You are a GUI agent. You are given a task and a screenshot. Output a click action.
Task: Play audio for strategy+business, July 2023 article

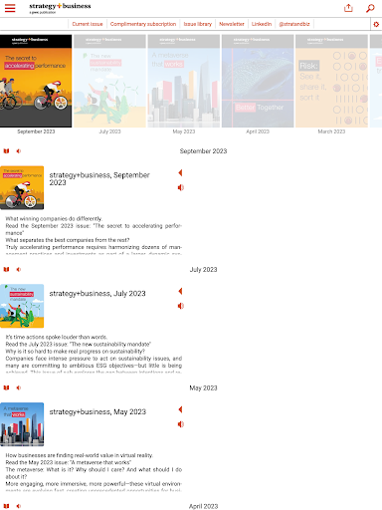pyautogui.click(x=180, y=306)
